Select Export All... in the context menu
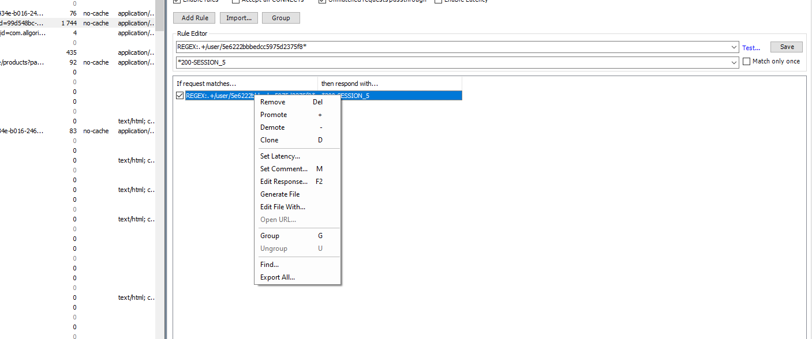The height and width of the screenshot is (339, 812). 297,277
